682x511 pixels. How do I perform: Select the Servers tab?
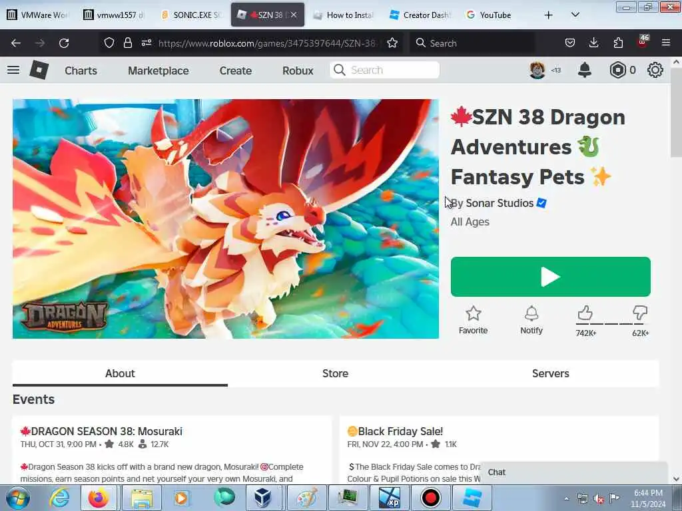click(551, 373)
